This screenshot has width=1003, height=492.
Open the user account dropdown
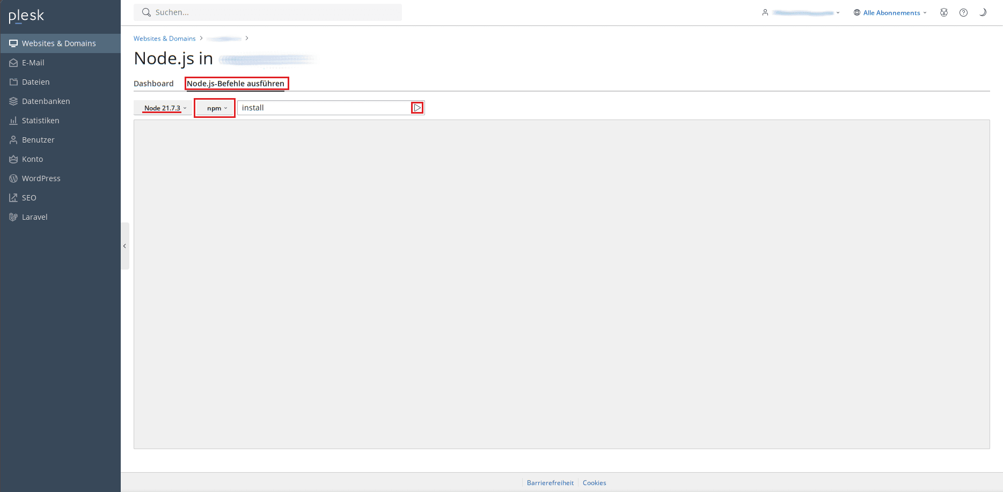pos(801,12)
